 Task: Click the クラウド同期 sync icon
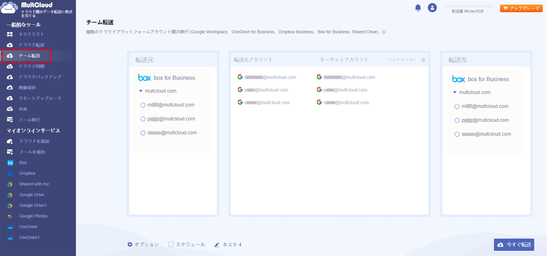coord(10,66)
